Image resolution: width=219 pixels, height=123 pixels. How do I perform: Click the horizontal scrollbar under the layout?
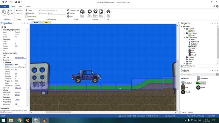[58, 112]
